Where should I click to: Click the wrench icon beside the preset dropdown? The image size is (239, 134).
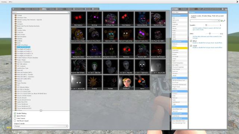click(x=224, y=21)
